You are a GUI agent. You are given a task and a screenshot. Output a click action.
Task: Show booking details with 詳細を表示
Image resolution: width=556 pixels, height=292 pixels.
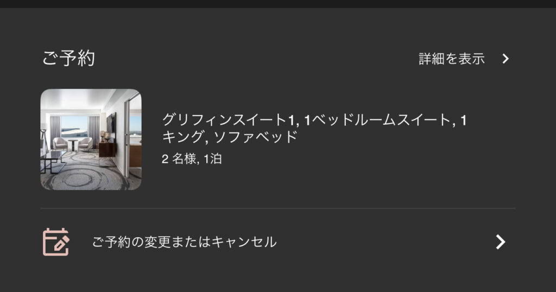coord(451,59)
